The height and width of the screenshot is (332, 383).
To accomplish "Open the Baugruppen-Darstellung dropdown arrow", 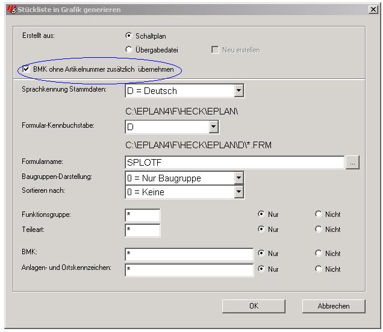I will [x=238, y=178].
